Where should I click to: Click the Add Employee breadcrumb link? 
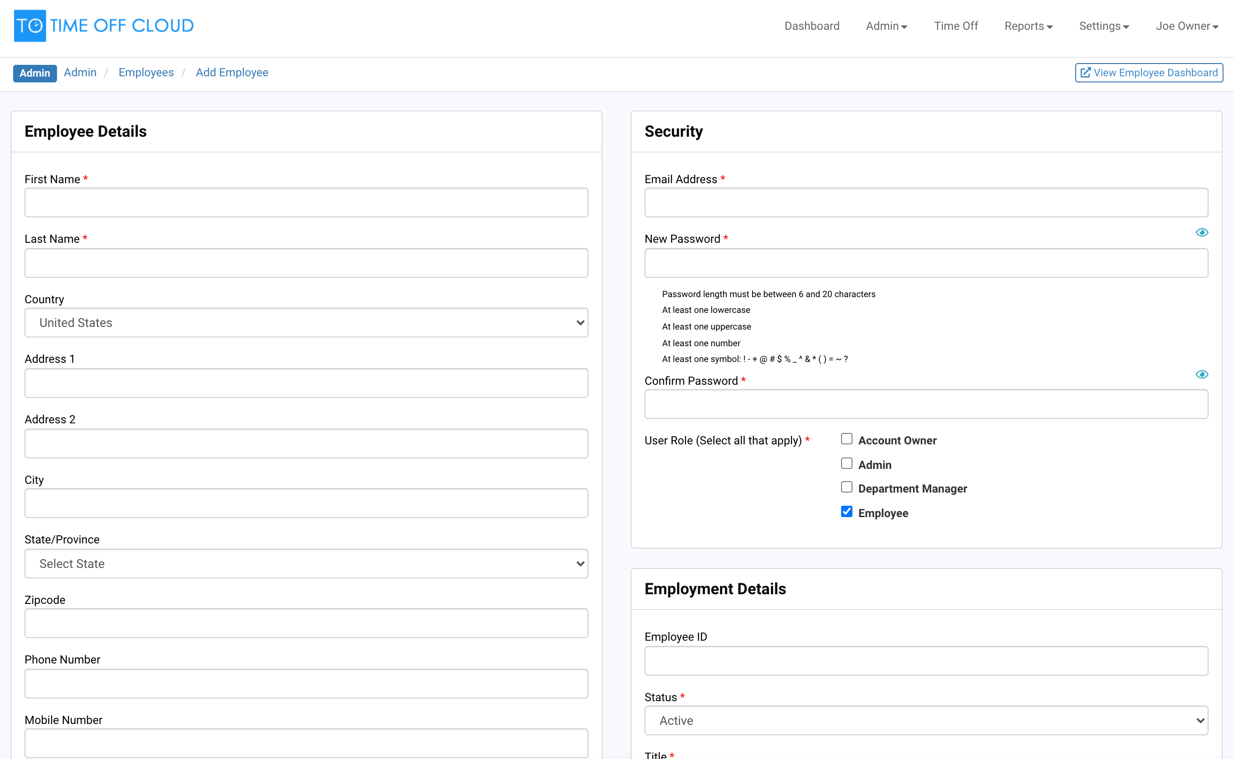232,73
